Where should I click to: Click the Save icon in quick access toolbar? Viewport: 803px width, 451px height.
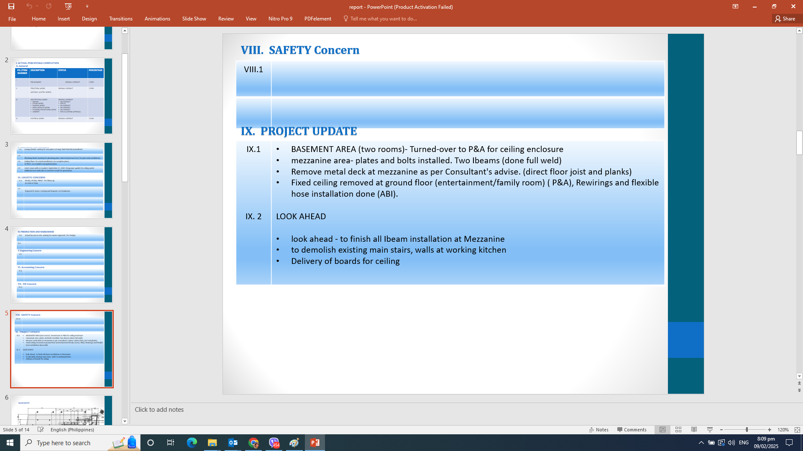[11, 6]
